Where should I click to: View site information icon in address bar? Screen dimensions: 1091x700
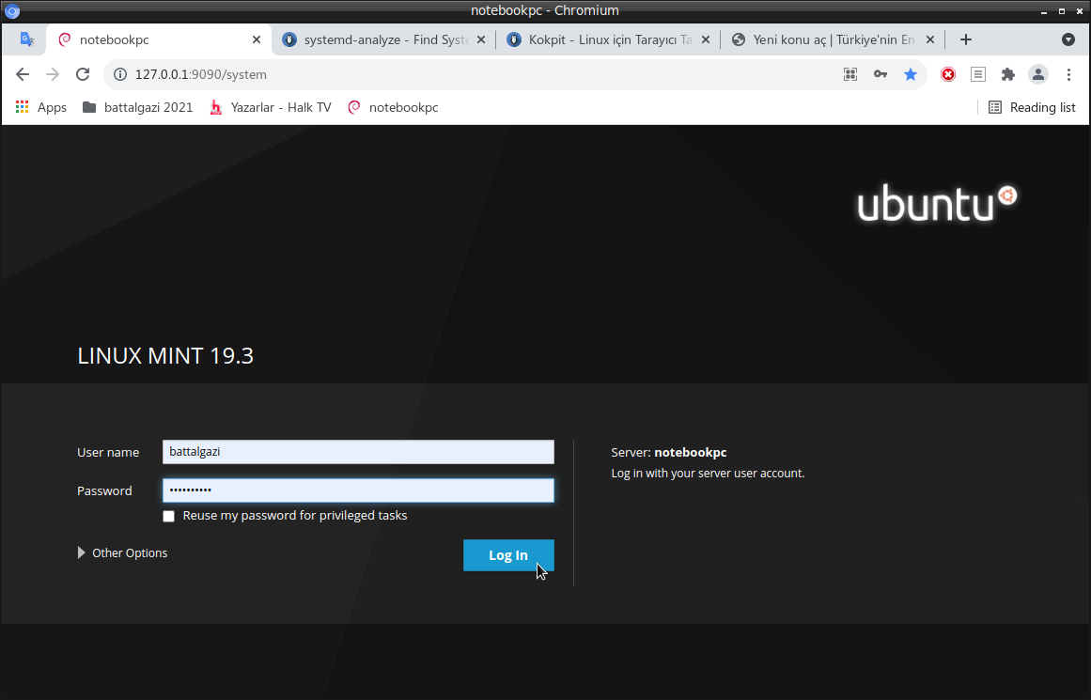click(120, 74)
